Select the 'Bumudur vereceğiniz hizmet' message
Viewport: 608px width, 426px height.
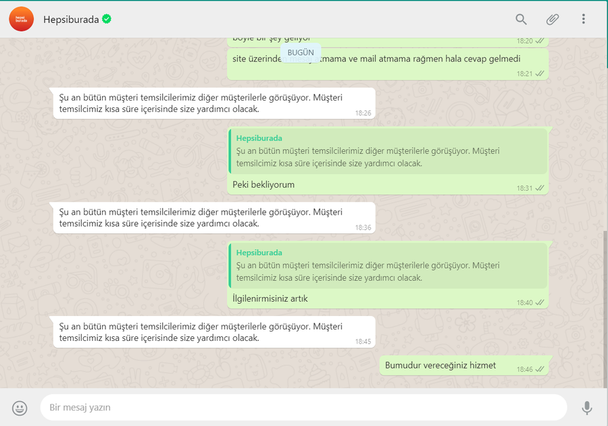point(463,365)
